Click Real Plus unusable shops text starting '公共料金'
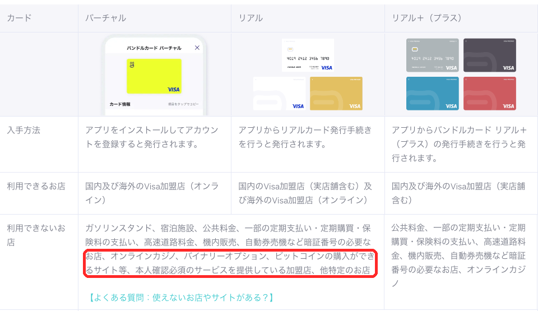The width and height of the screenshot is (538, 311). tap(458, 256)
